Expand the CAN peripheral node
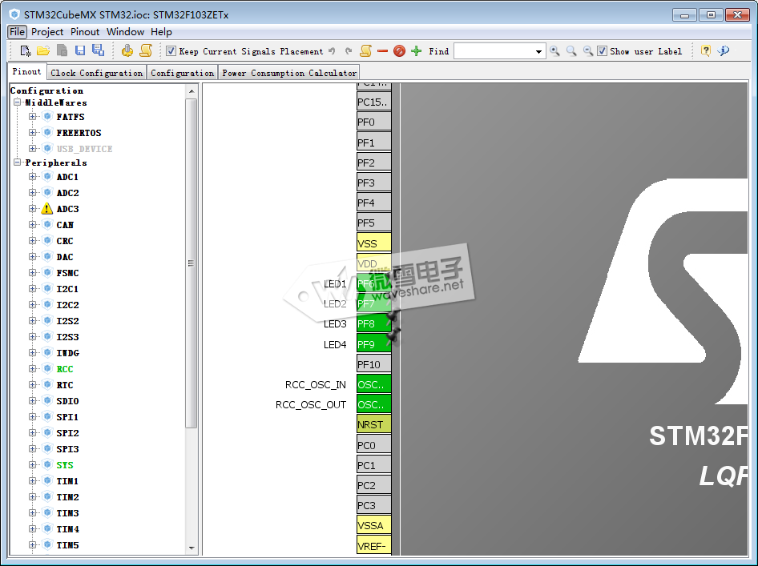758x566 pixels. [32, 225]
